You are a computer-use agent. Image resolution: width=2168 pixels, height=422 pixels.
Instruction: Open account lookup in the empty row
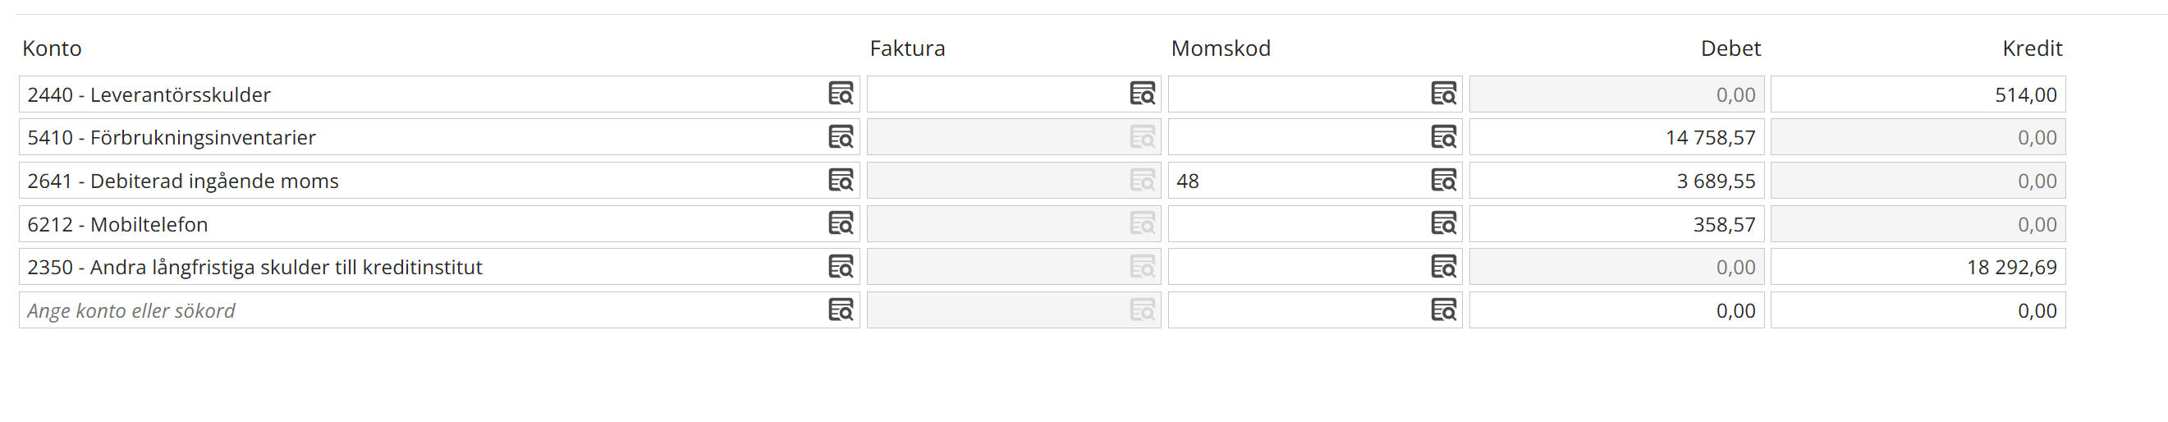pos(840,311)
